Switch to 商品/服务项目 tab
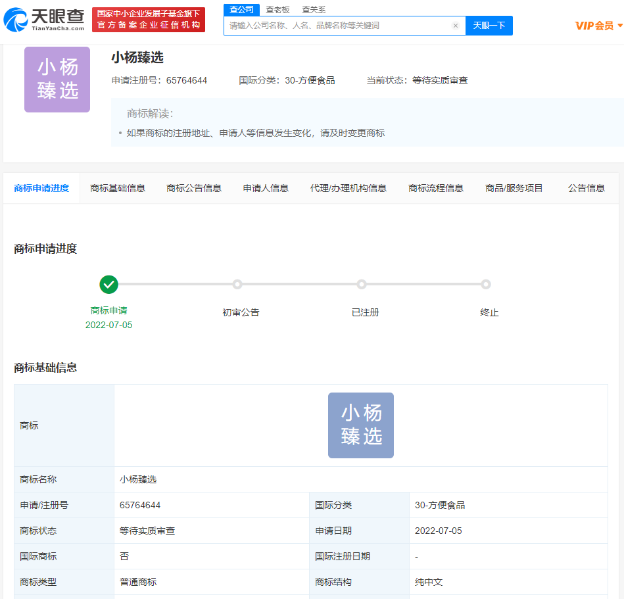The width and height of the screenshot is (624, 599). pyautogui.click(x=514, y=188)
